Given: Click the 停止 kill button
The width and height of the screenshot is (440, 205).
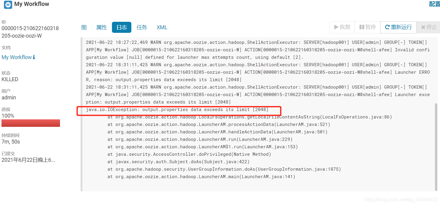Looking at the screenshot, I should pos(429,27).
